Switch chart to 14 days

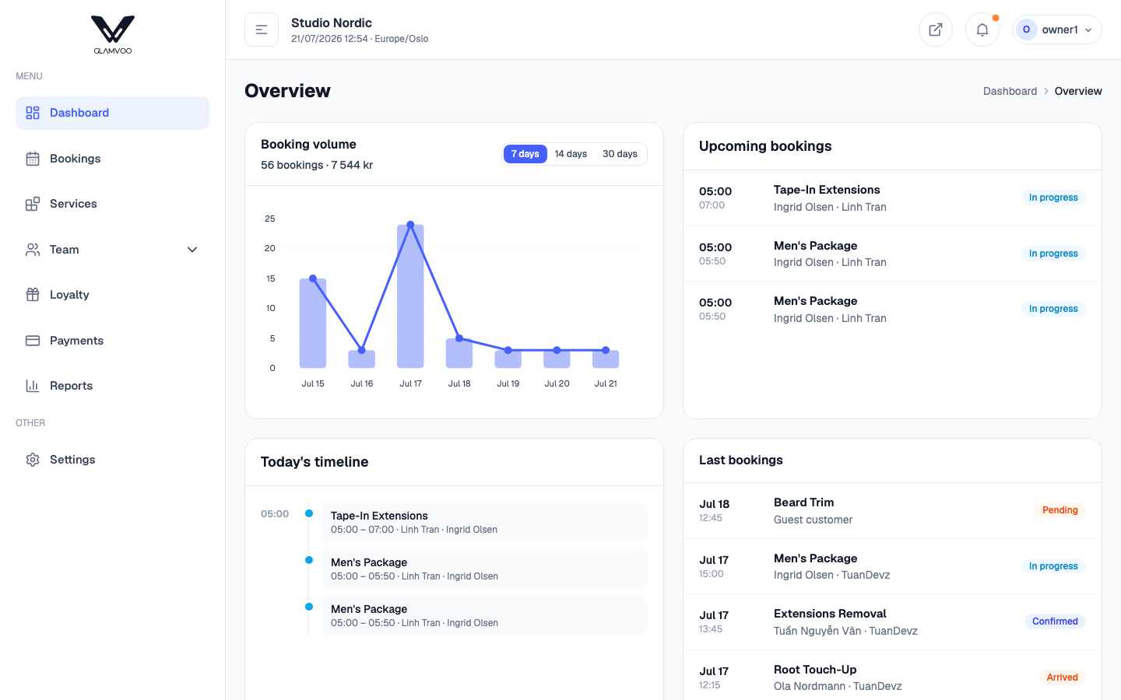click(x=571, y=154)
